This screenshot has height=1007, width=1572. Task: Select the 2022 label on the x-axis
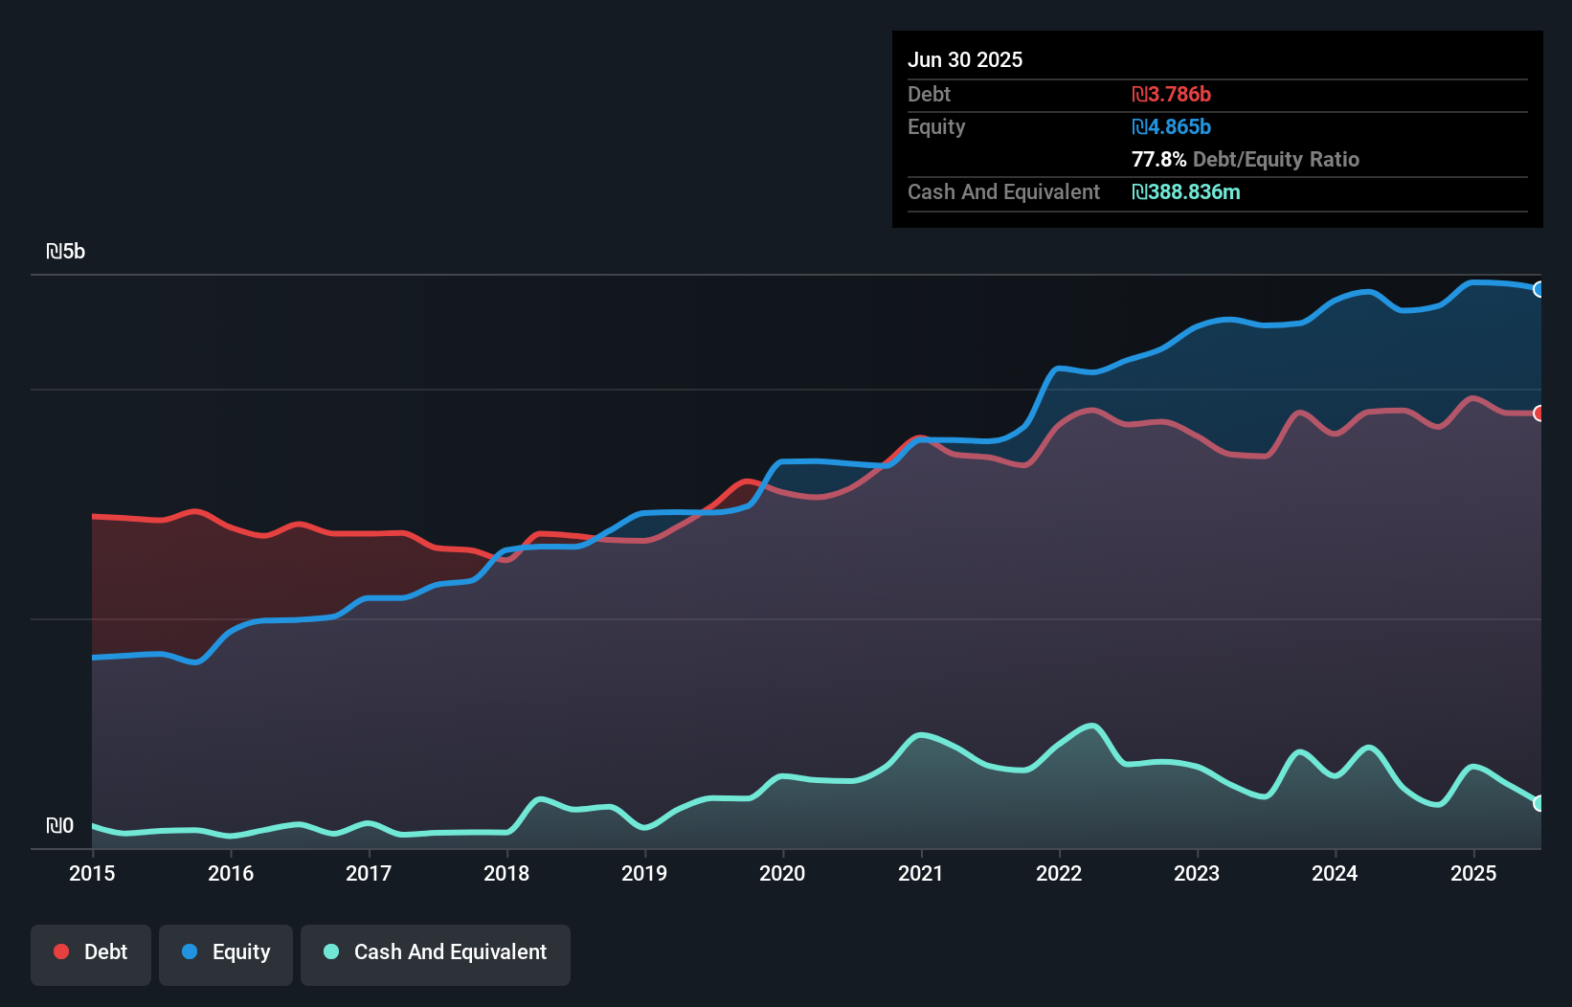(x=1059, y=873)
